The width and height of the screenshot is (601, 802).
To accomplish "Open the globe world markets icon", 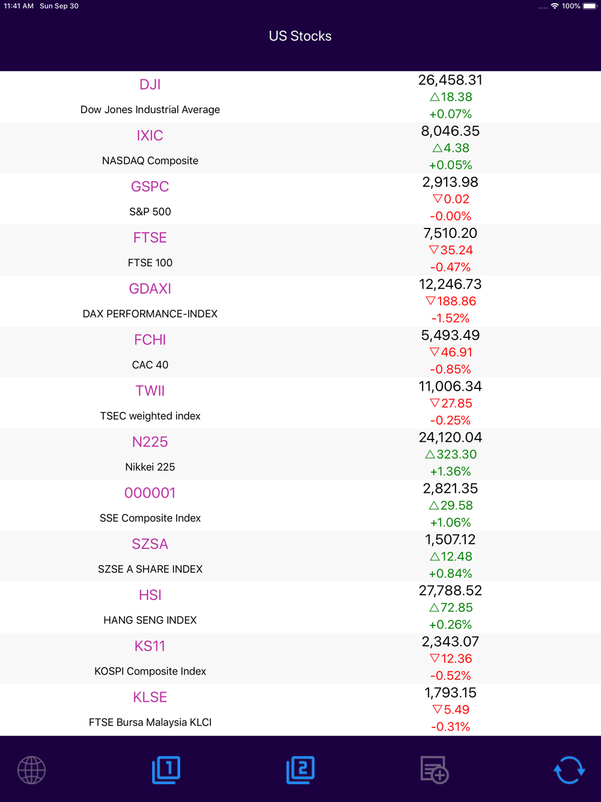I will pos(31,770).
